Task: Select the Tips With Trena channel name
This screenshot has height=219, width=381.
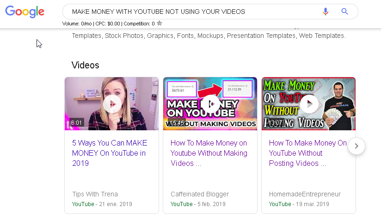Action: [95, 194]
